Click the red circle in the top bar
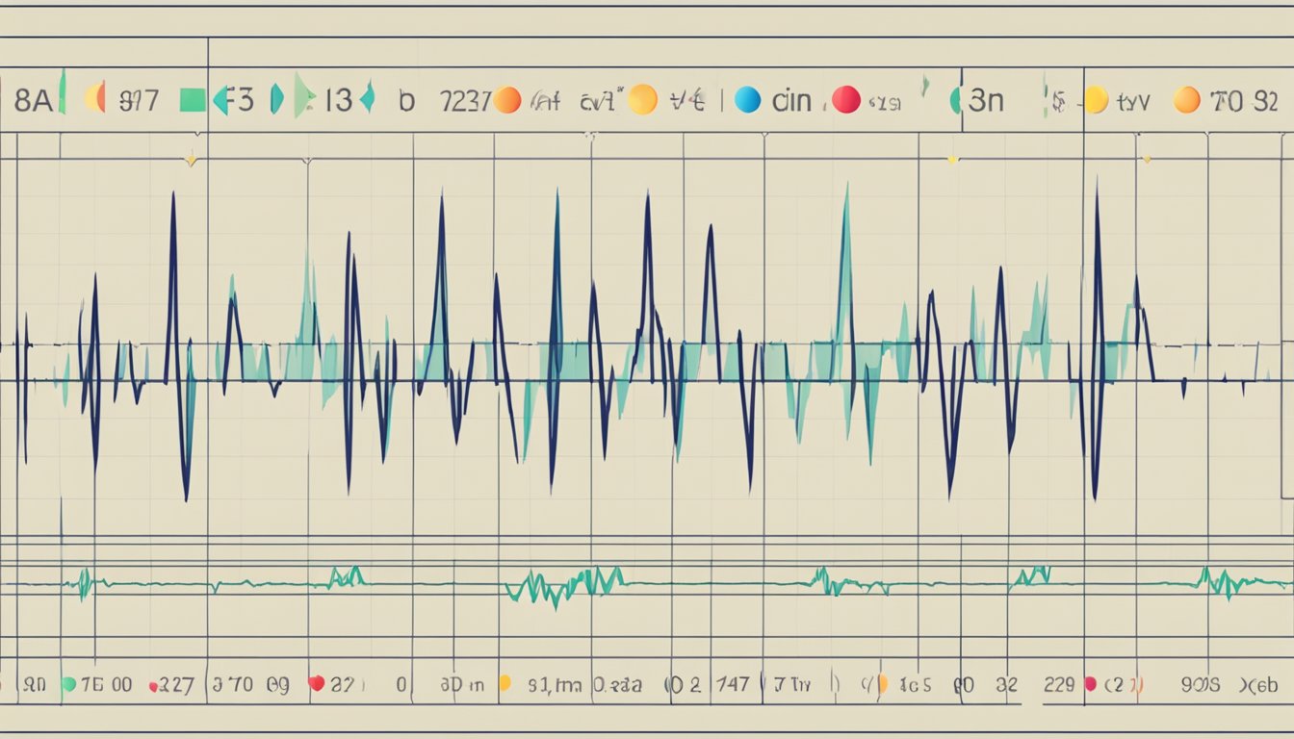Viewport: 1294px width, 739px height. (845, 100)
